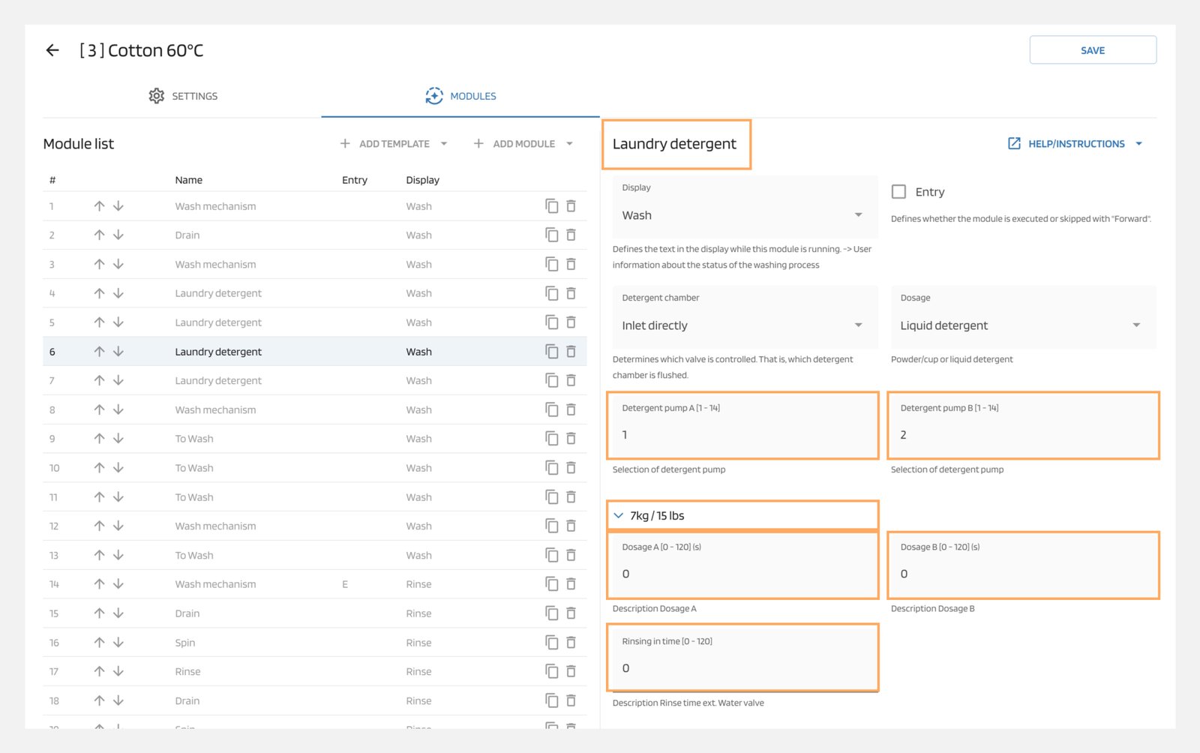Copy the Rinse module in row 17
Image resolution: width=1200 pixels, height=753 pixels.
click(552, 671)
